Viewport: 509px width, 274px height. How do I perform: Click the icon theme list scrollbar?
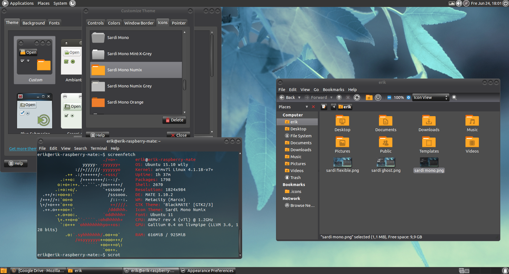click(184, 85)
